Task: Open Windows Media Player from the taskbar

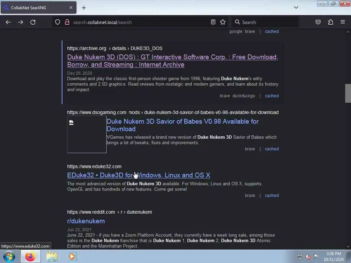Action: (72, 256)
